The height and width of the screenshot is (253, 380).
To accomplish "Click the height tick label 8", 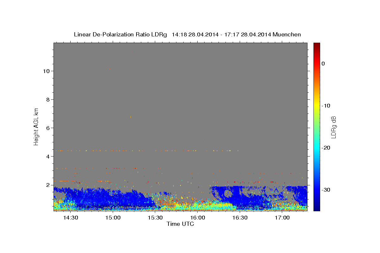I will [47, 100].
